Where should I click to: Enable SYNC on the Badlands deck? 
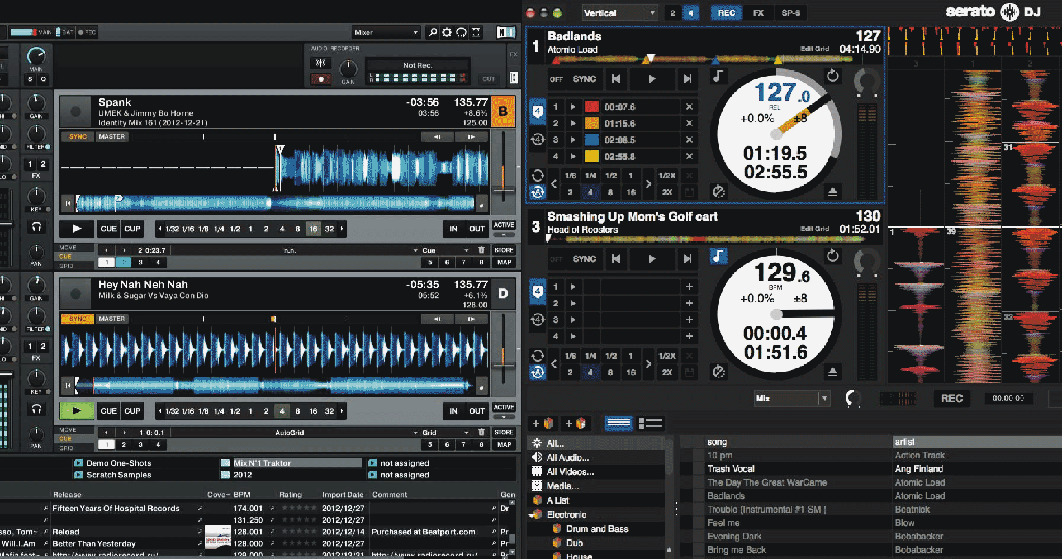click(585, 79)
